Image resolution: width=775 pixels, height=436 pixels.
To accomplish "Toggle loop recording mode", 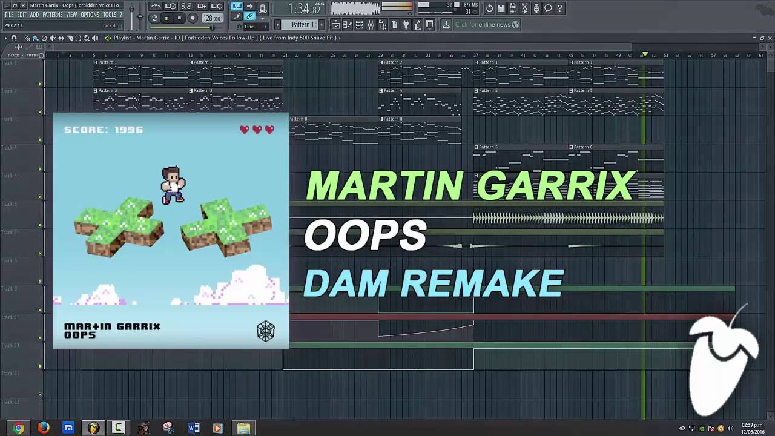I will coord(217,7).
